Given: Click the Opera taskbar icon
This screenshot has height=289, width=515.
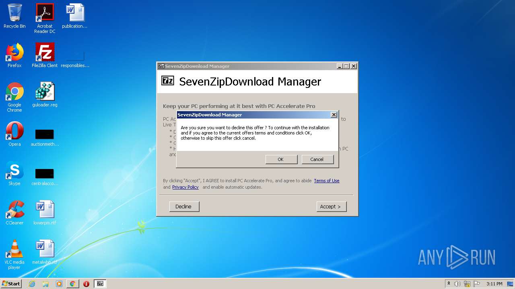Looking at the screenshot, I should 86,284.
